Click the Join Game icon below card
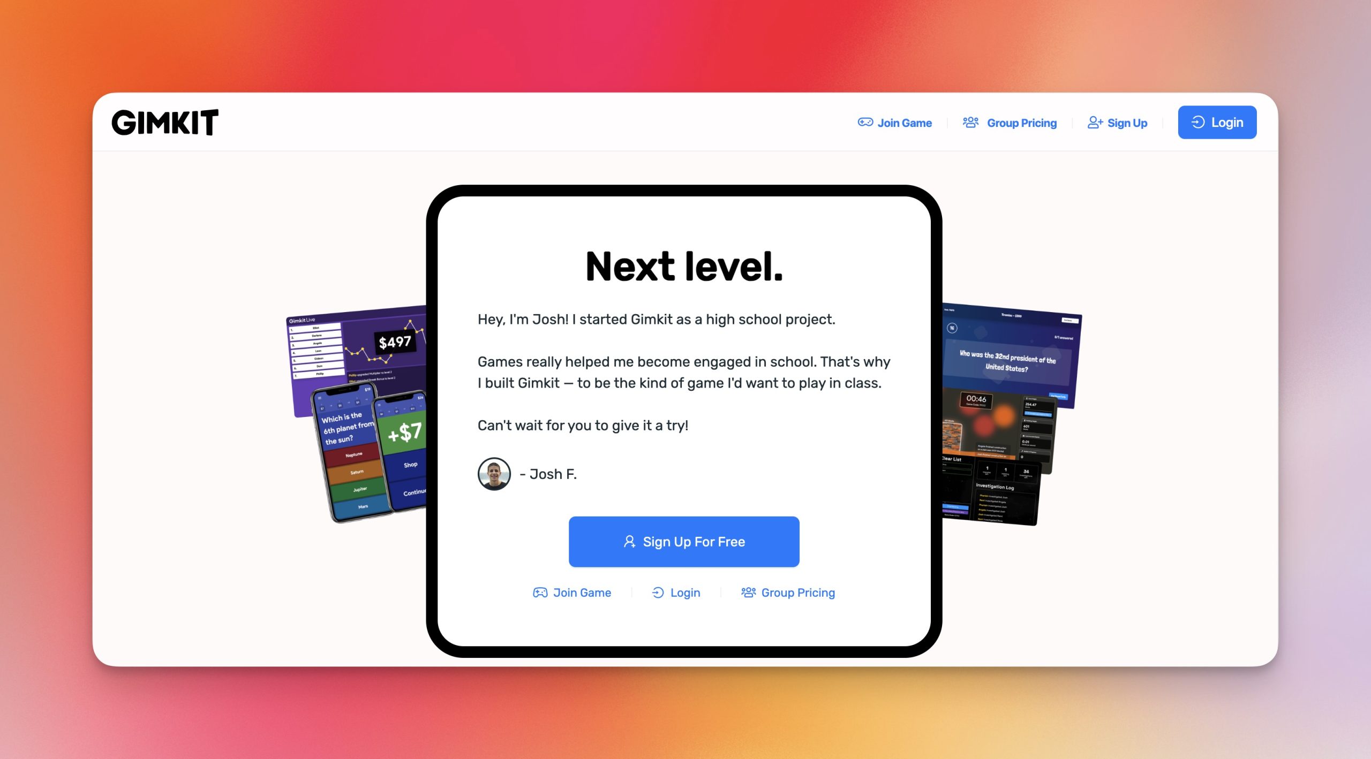The width and height of the screenshot is (1371, 759). pos(540,593)
